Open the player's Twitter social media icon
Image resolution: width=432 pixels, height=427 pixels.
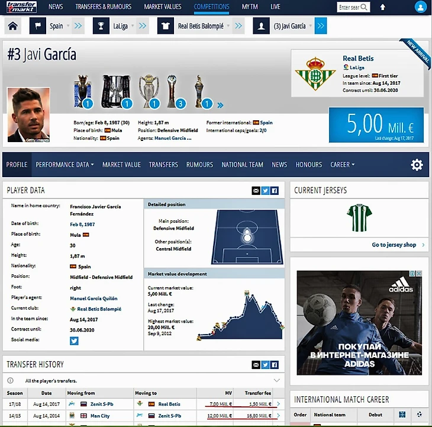[x=74, y=341]
